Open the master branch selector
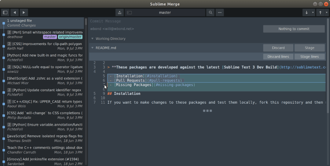Viewport: 330px width, 166px height. pyautogui.click(x=165, y=12)
